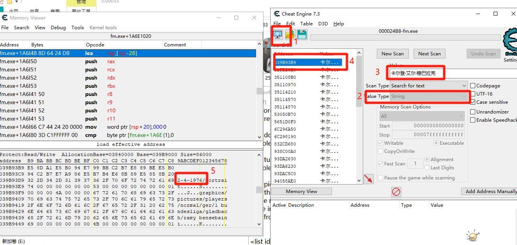
Task: Click the Description header in the address table
Action: [301, 205]
